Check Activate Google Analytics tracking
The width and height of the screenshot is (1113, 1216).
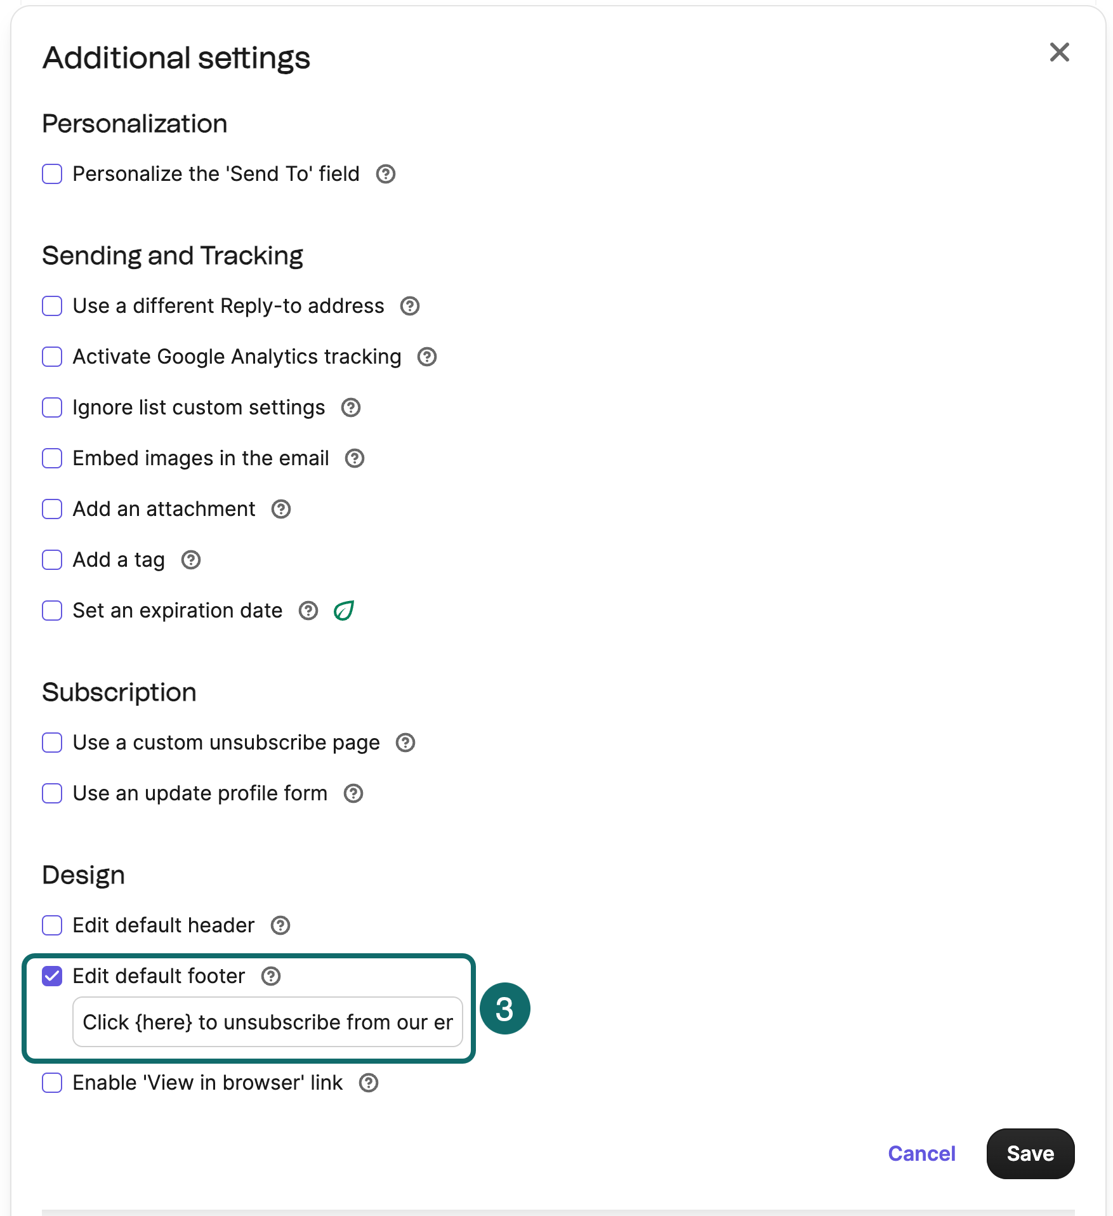pos(52,357)
